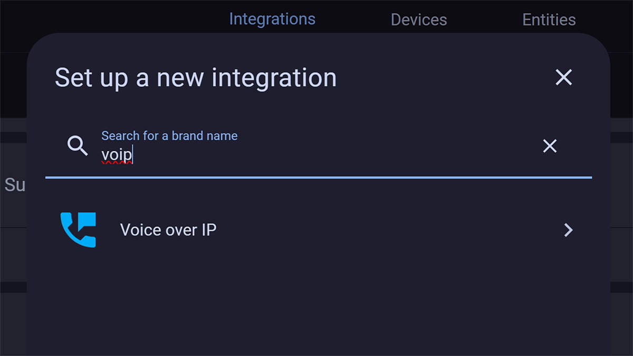Click the Voice over IP phone icon
The height and width of the screenshot is (356, 633).
click(x=78, y=230)
